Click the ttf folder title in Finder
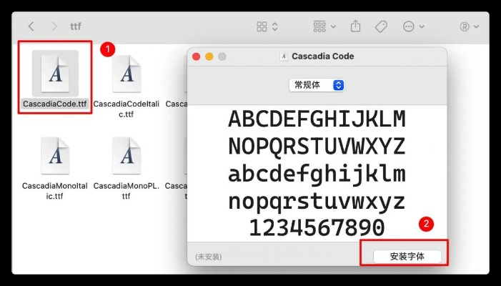Screen dimensions: 501x286 76,26
